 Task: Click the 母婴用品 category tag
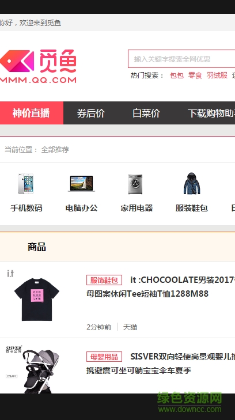point(104,357)
